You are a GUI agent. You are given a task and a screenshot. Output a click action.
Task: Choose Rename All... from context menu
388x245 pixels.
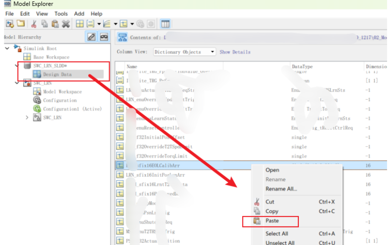tap(281, 189)
